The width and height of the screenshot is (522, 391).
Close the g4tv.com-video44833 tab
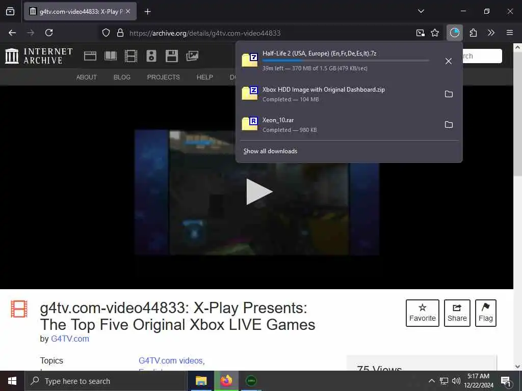pyautogui.click(x=128, y=11)
